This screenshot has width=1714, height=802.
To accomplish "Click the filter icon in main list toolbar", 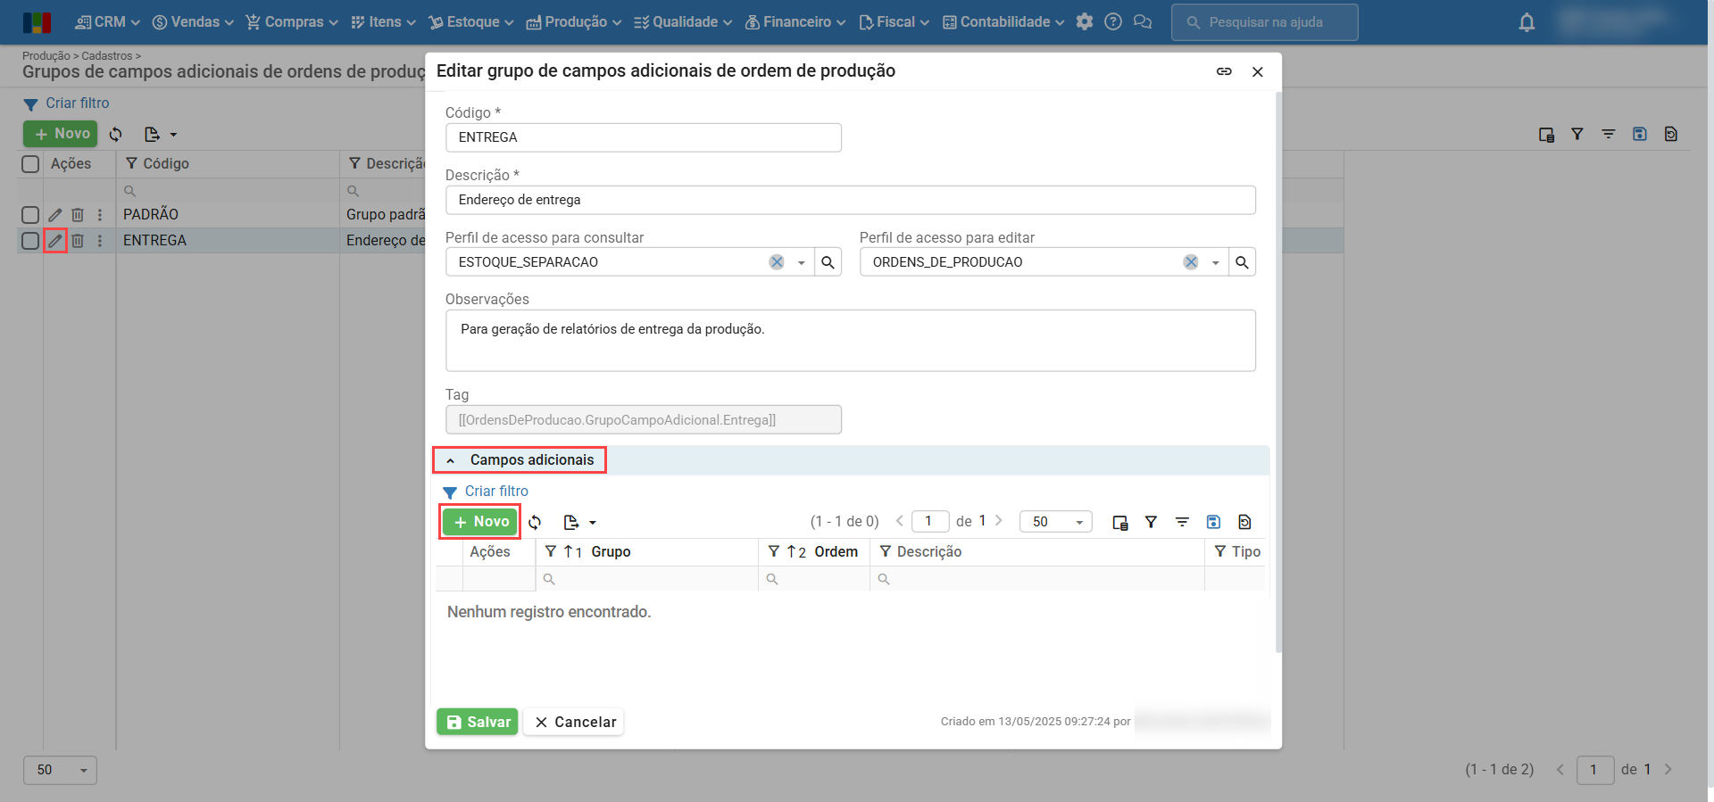I will [1577, 134].
